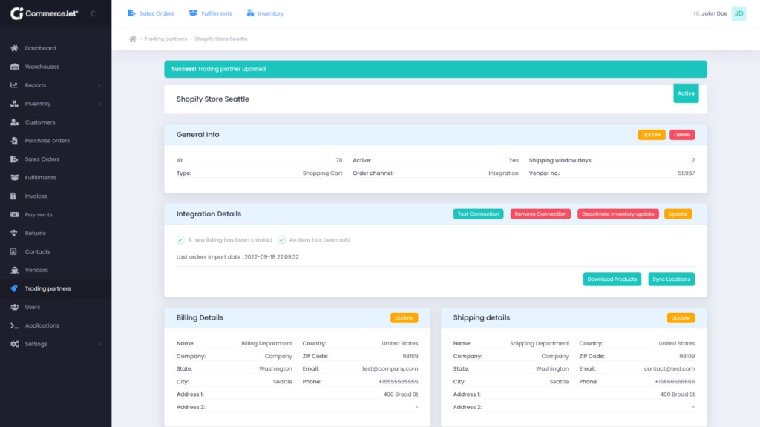The height and width of the screenshot is (427, 760).
Task: Open Payments from the sidebar
Action: (x=39, y=214)
